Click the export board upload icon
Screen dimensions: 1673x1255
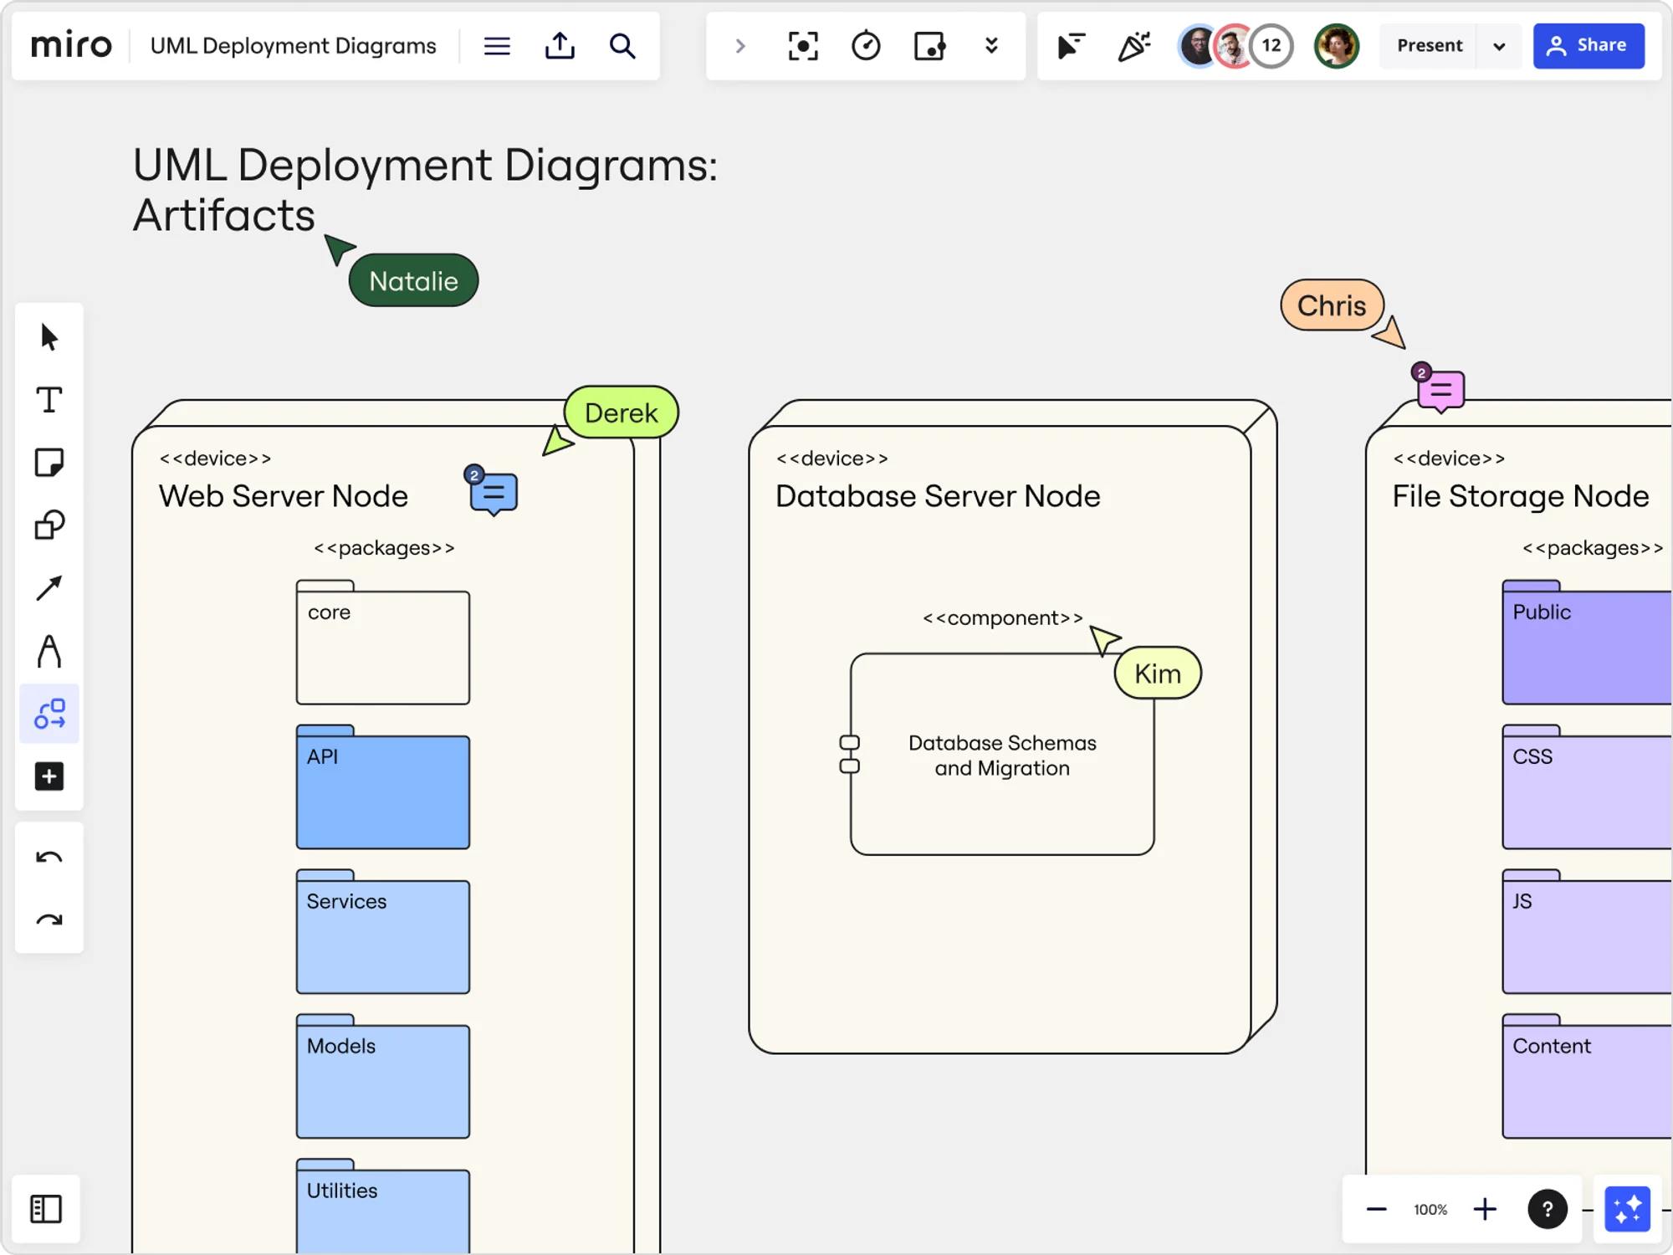click(560, 46)
